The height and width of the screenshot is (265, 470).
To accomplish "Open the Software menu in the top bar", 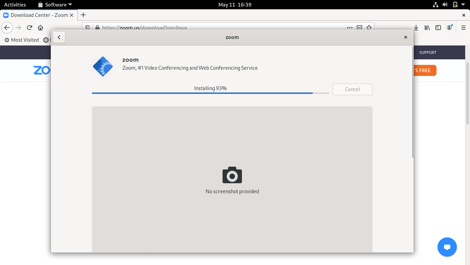I will point(55,4).
